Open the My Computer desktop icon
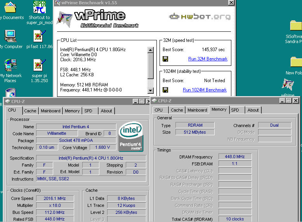The height and width of the screenshot is (222, 302). (x=10, y=36)
